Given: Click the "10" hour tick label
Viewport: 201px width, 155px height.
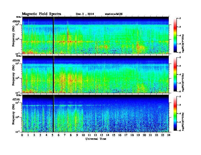Looking at the screenshot, I should point(83,135).
